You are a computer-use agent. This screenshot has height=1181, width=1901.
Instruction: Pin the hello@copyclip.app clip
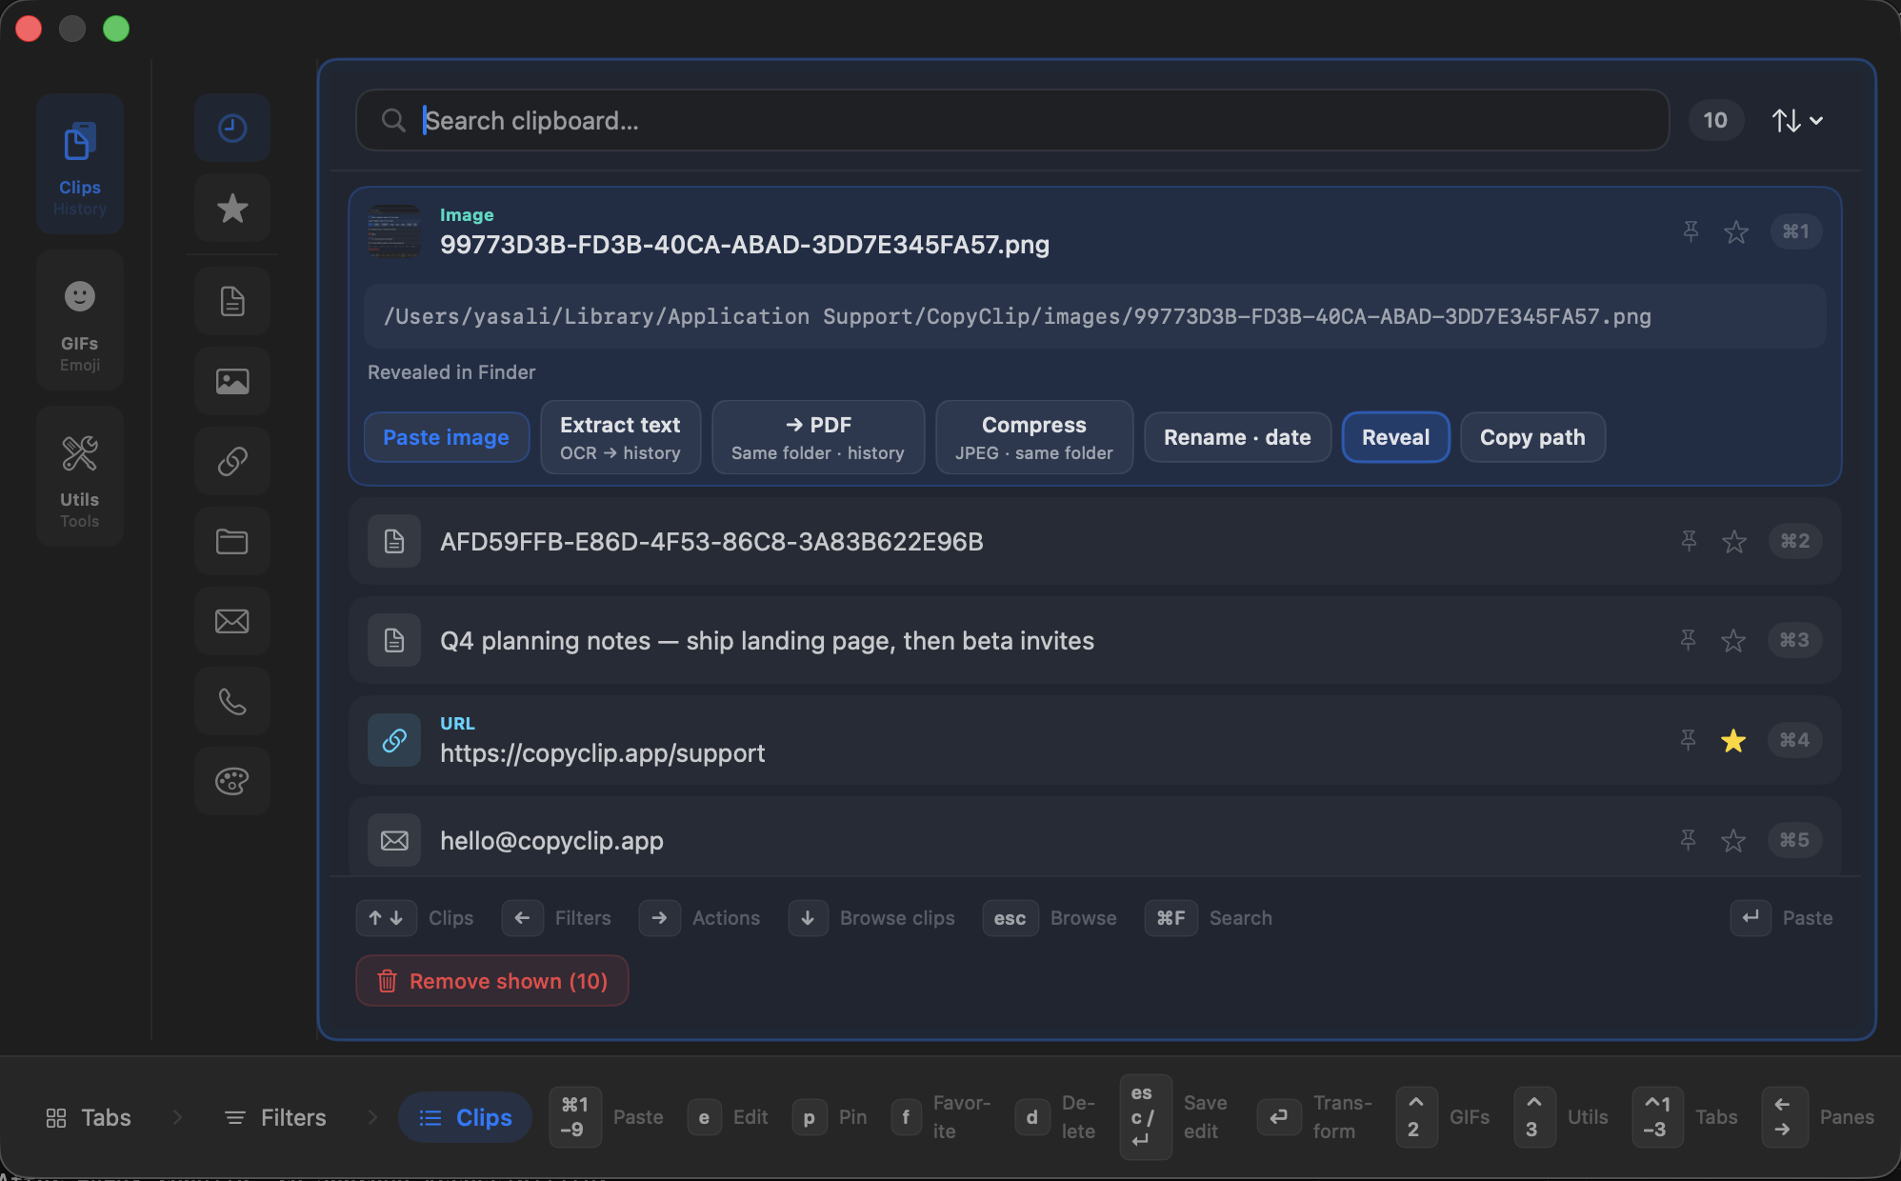click(x=1688, y=840)
